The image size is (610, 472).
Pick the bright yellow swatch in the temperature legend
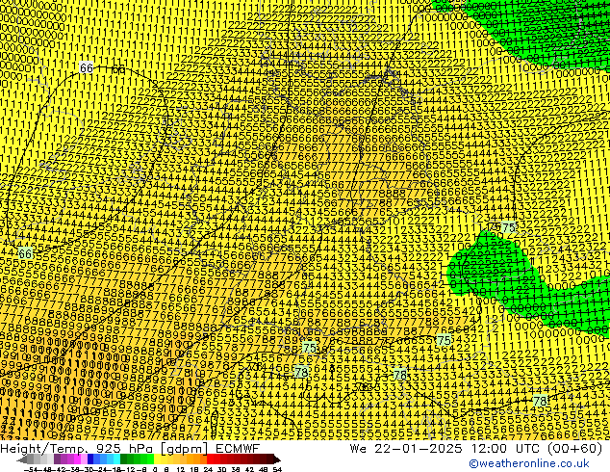(x=157, y=459)
